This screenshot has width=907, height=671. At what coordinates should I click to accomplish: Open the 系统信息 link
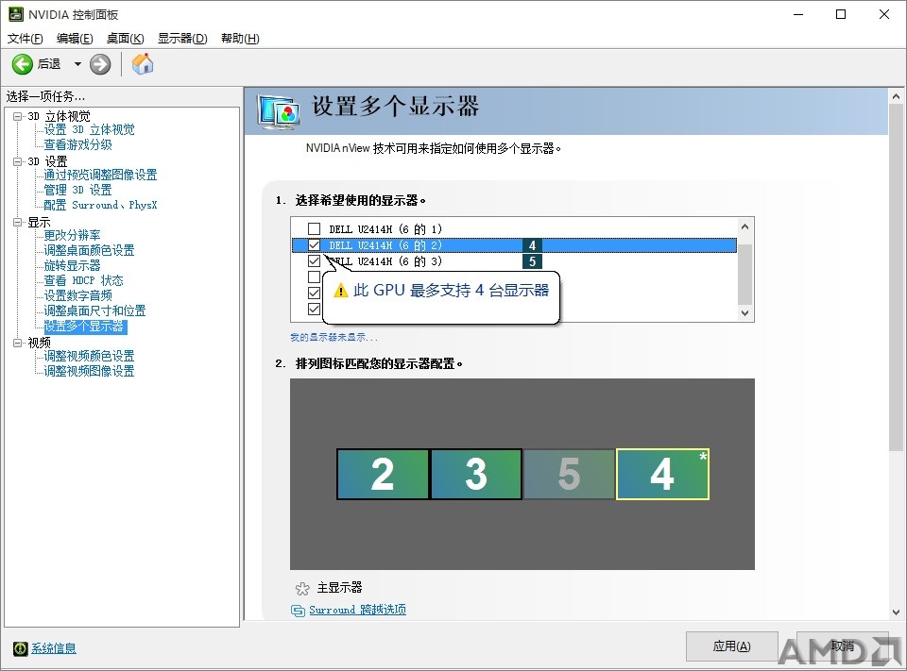coord(53,648)
